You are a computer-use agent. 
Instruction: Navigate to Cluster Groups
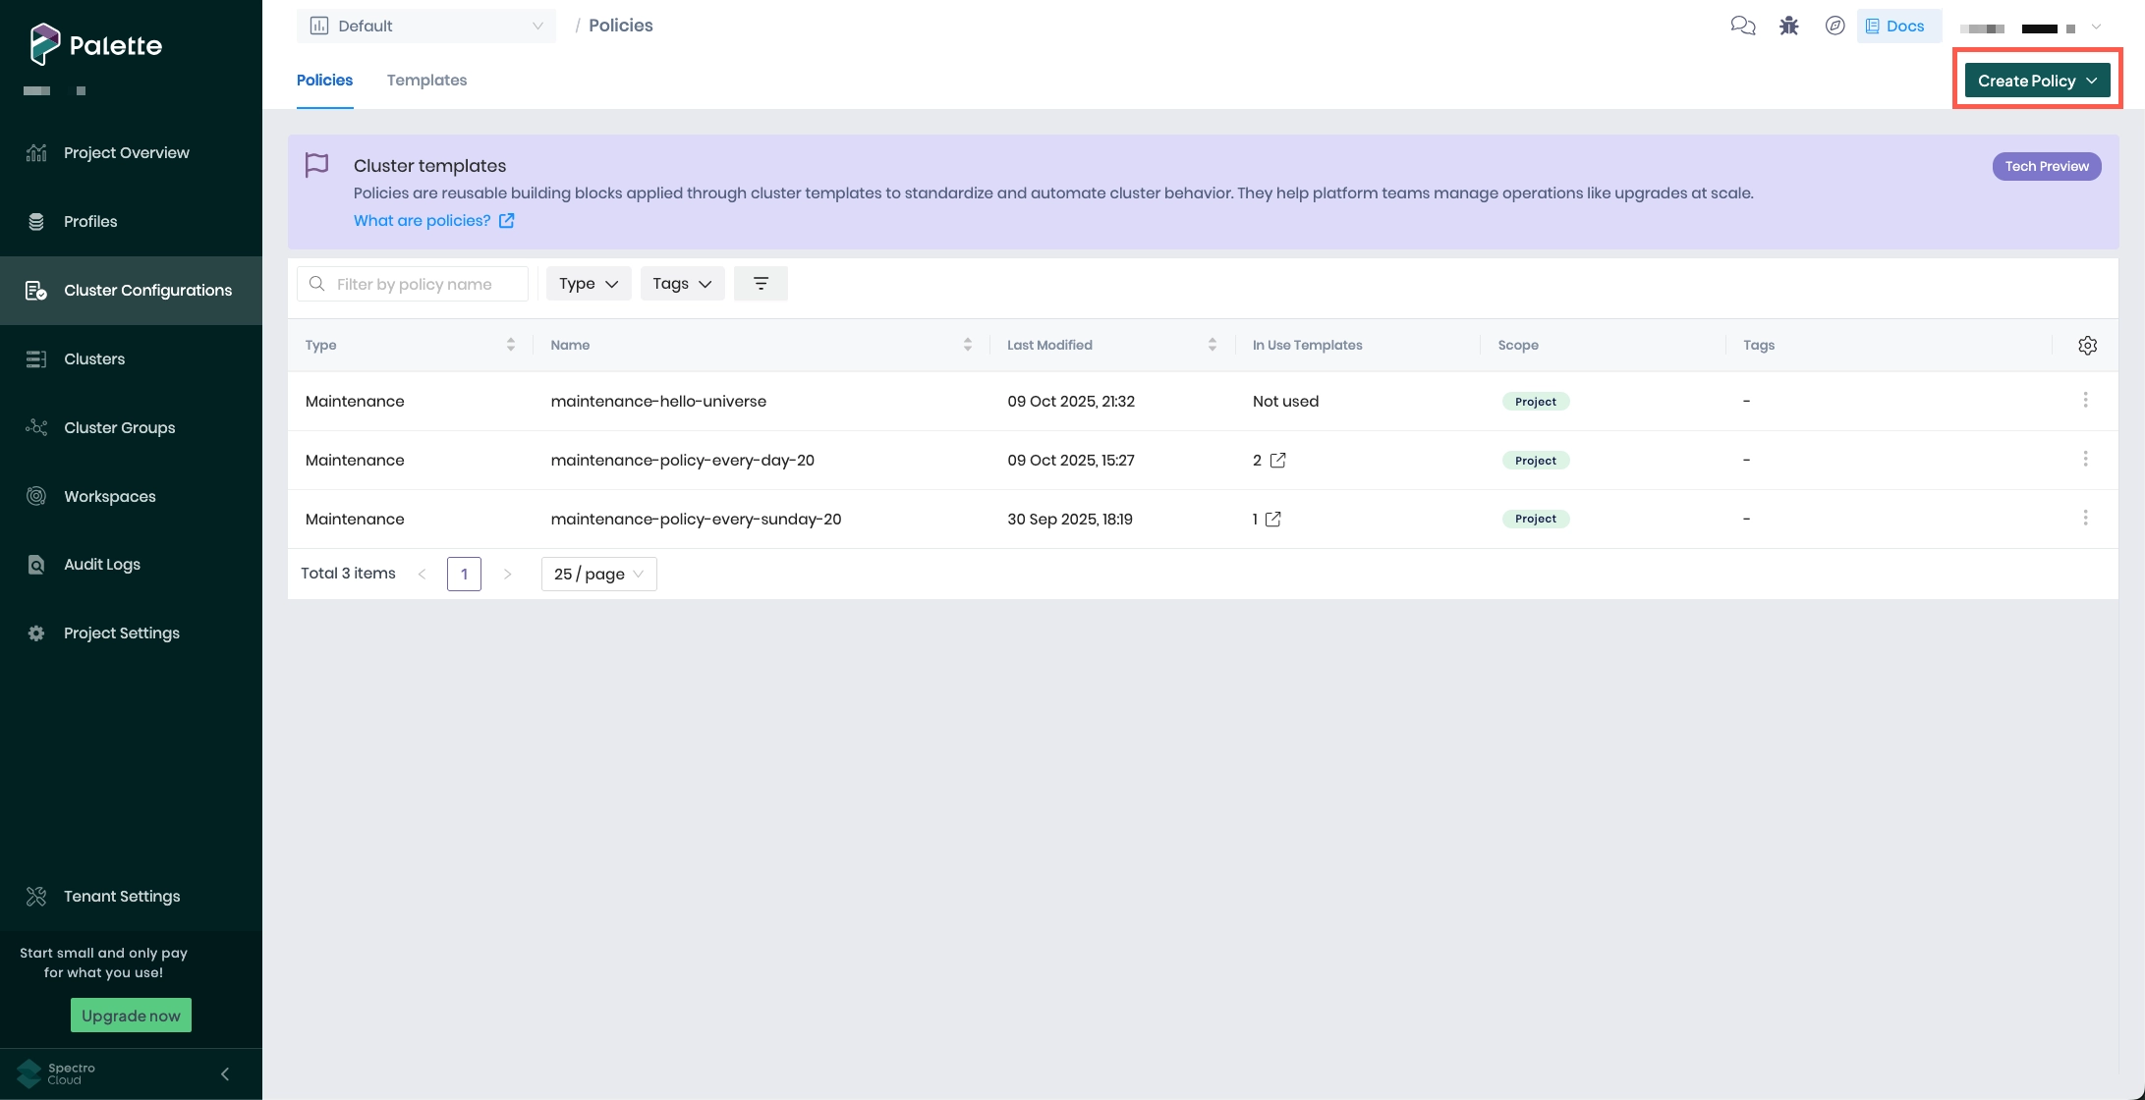119,427
